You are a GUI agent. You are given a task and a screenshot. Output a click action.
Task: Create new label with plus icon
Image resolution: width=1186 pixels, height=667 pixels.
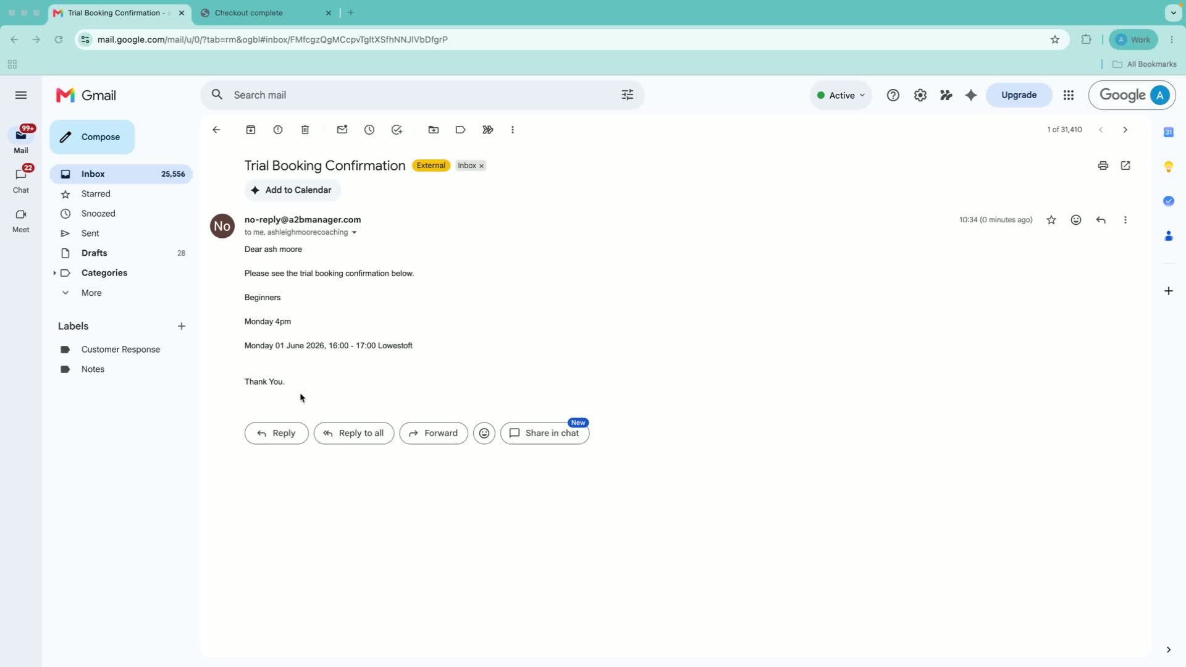[x=182, y=326]
